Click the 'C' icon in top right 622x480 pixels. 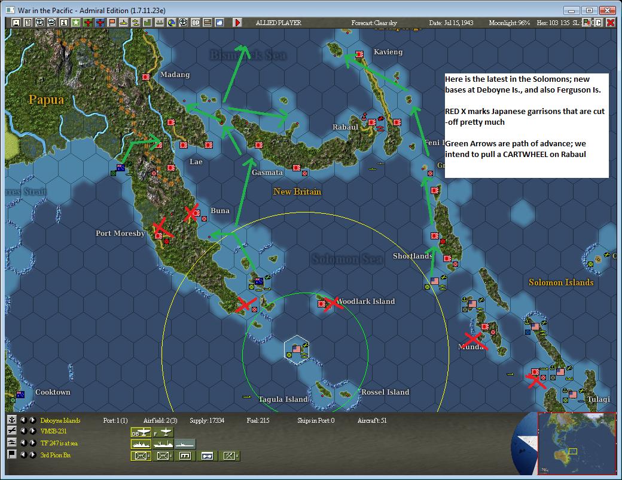(x=598, y=23)
